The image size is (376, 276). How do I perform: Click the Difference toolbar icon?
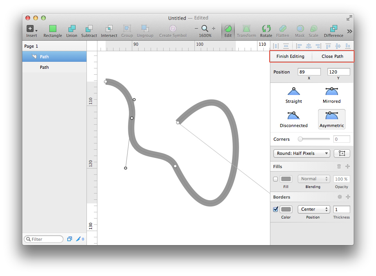point(333,29)
